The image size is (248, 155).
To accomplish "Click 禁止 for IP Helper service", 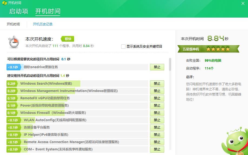I will pyautogui.click(x=157, y=135).
